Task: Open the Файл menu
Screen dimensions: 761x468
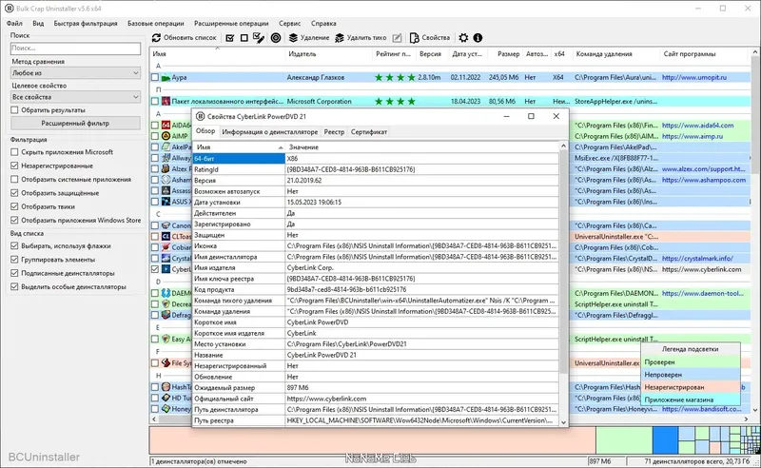Action: (x=14, y=23)
